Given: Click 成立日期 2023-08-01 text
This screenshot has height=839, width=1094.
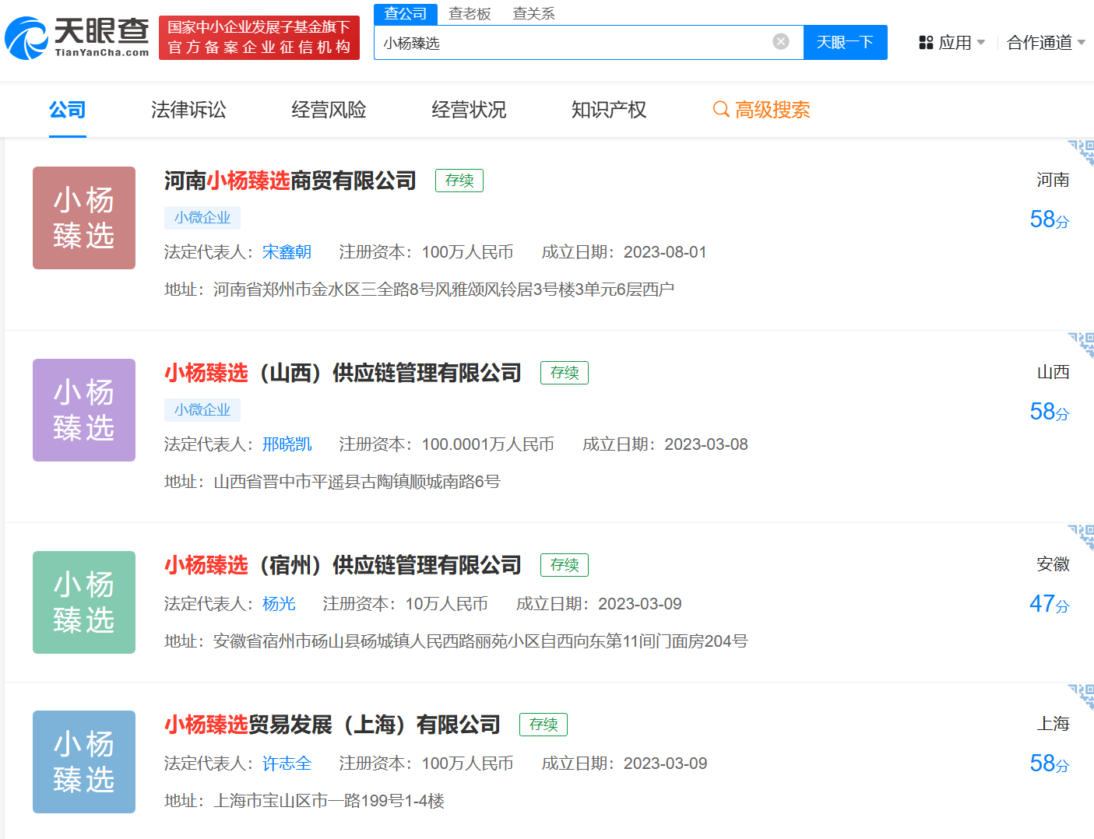Looking at the screenshot, I should [624, 252].
